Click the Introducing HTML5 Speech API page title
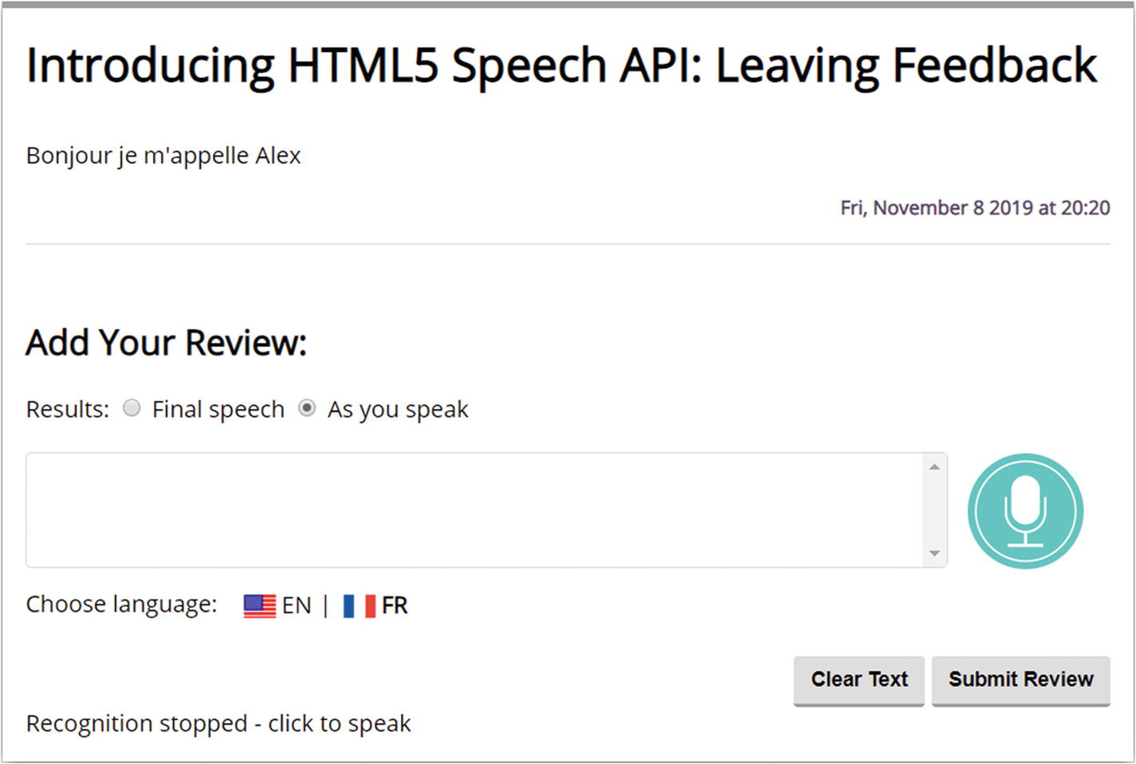Screen dimensions: 1136x764 coord(561,65)
